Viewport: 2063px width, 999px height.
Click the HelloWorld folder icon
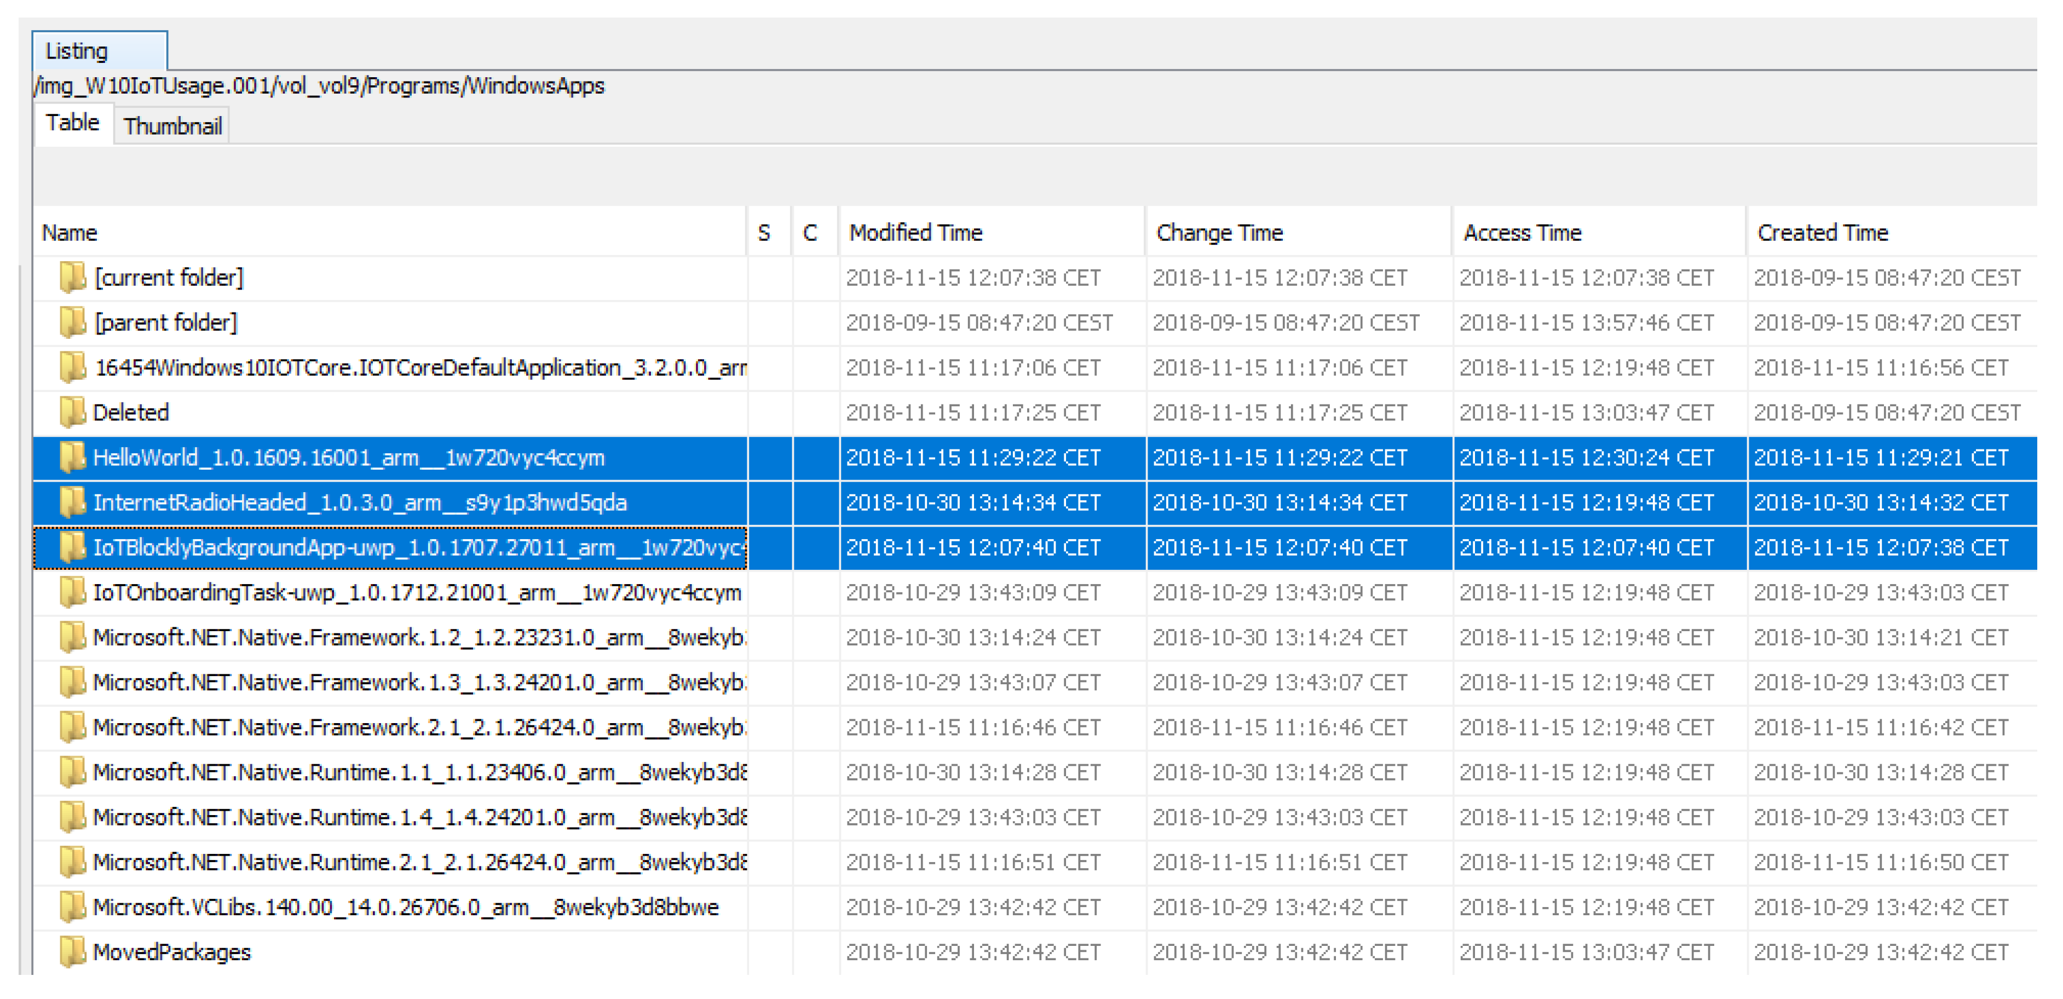72,457
